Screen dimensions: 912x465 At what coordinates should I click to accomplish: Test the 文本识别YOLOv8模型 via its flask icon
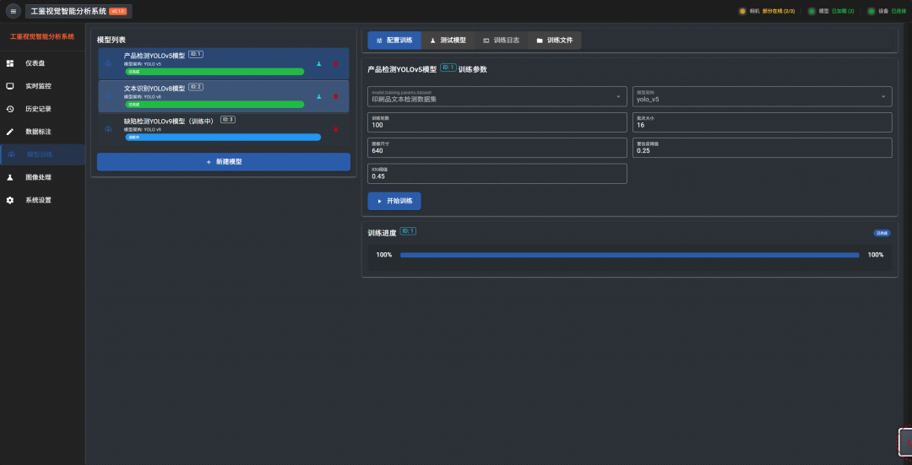pos(318,96)
